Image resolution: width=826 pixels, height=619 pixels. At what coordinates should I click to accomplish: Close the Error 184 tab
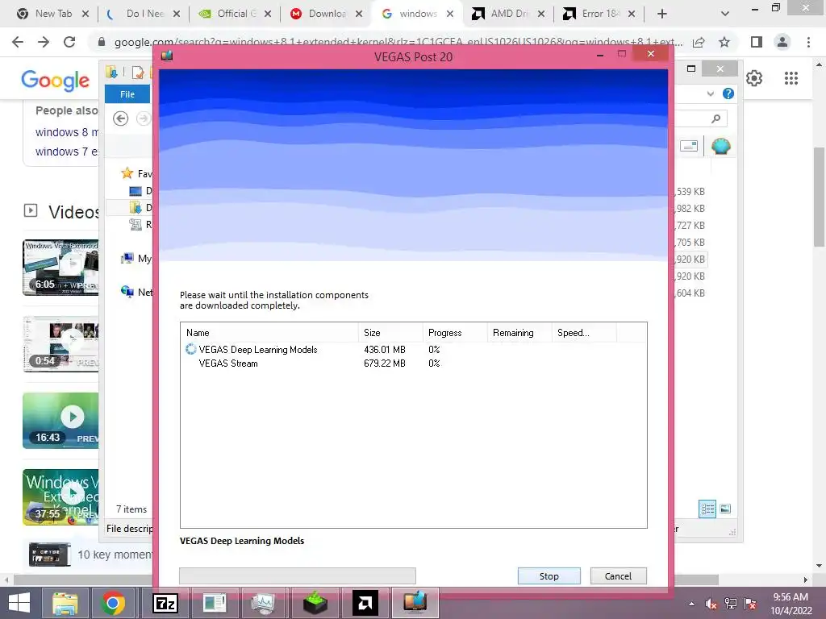point(632,14)
